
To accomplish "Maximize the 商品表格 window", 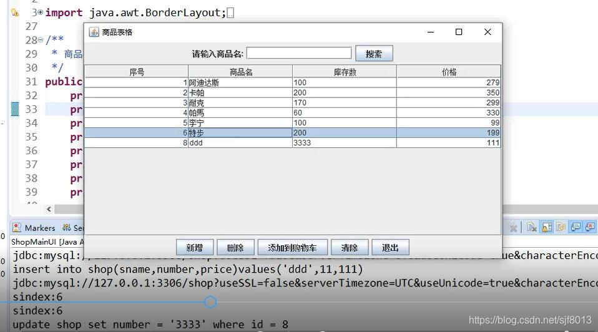I will click(459, 32).
